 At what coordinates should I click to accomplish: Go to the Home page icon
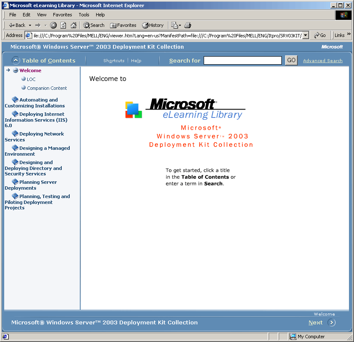click(73, 25)
